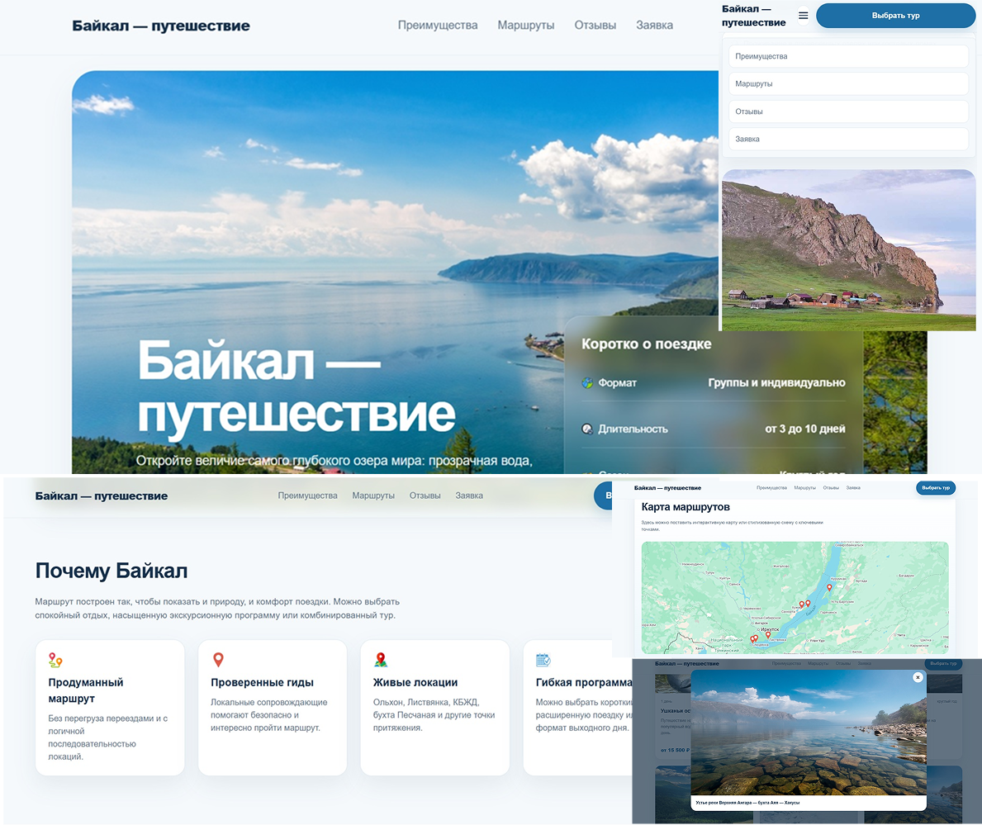982x825 pixels.
Task: Select Преимущества in the mobile dropdown menu
Action: point(848,56)
